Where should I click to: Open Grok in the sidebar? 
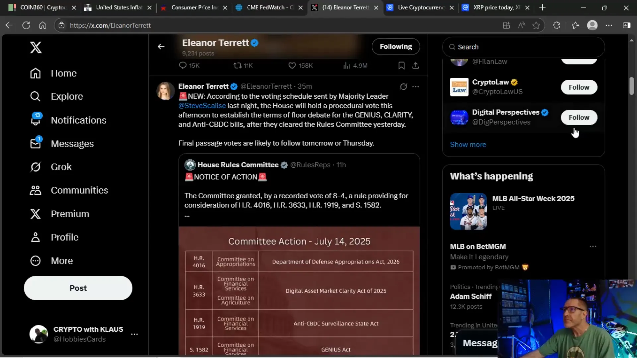[x=50, y=167]
